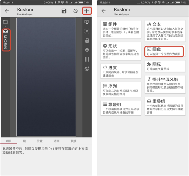Tap the Live Wallpaper subtitle on right screen
The image size is (189, 176).
coord(122,14)
